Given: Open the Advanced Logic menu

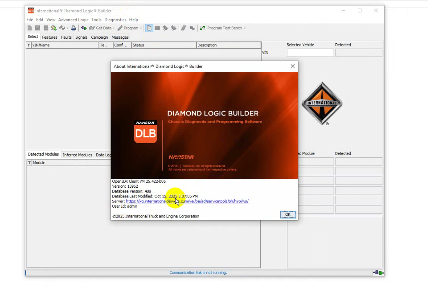Looking at the screenshot, I should (x=73, y=20).
